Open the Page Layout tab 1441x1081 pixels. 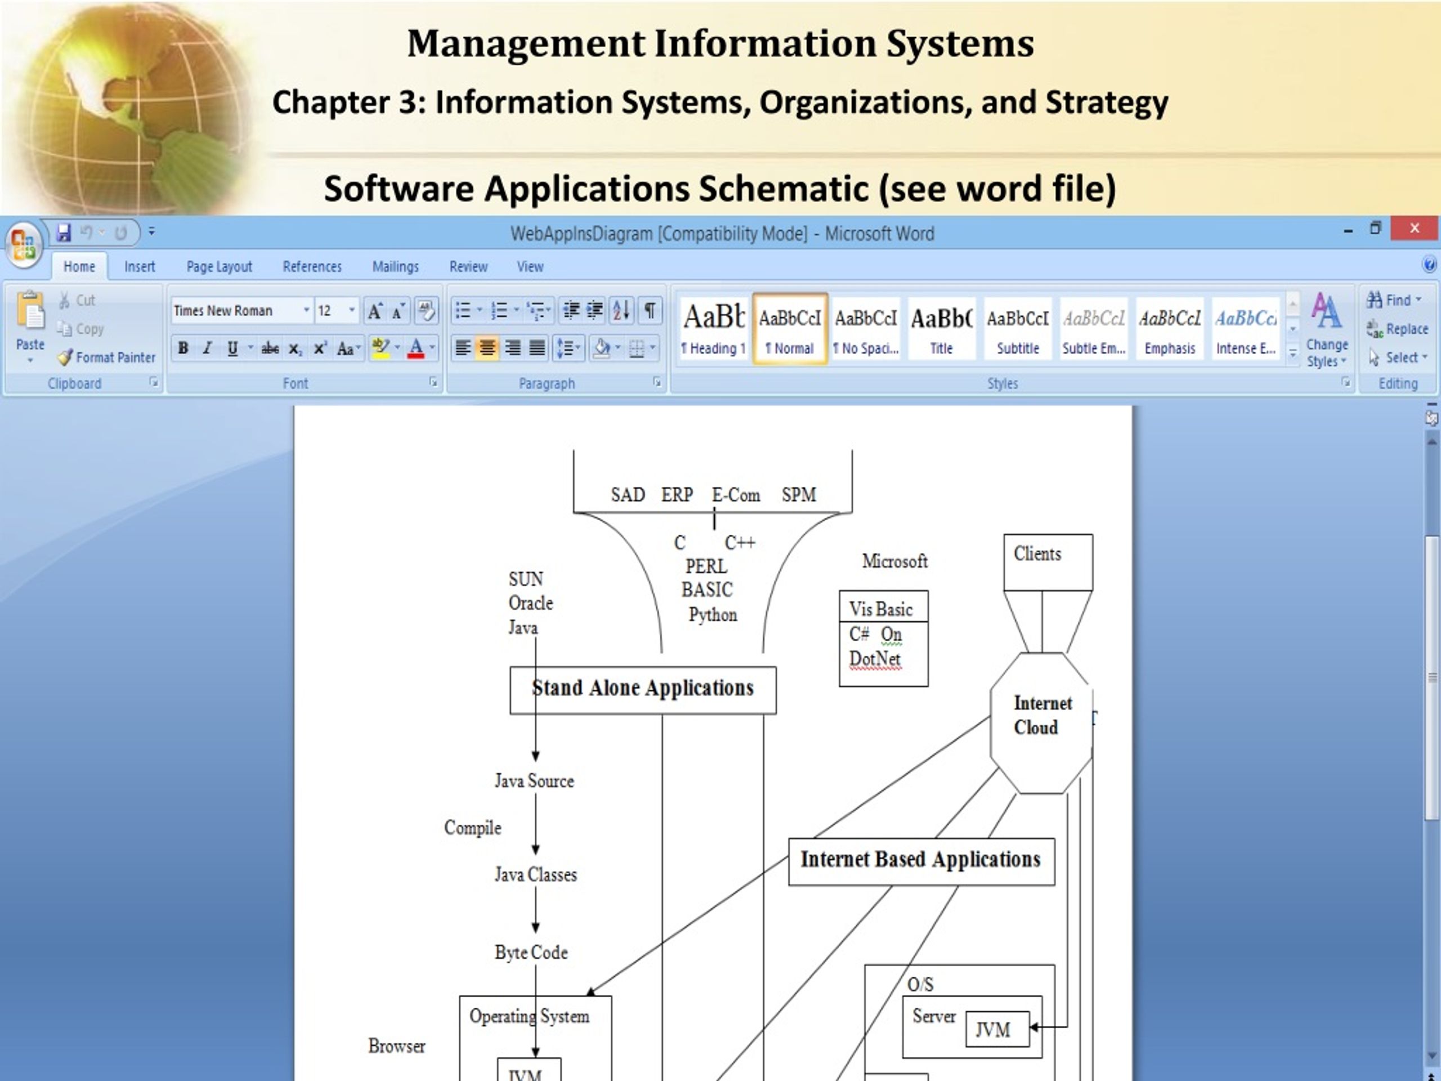click(x=219, y=266)
